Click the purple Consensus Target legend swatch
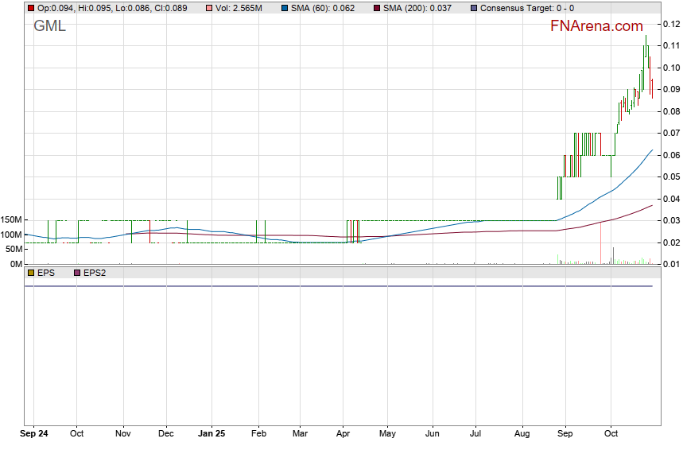The height and width of the screenshot is (450, 683). [x=475, y=8]
